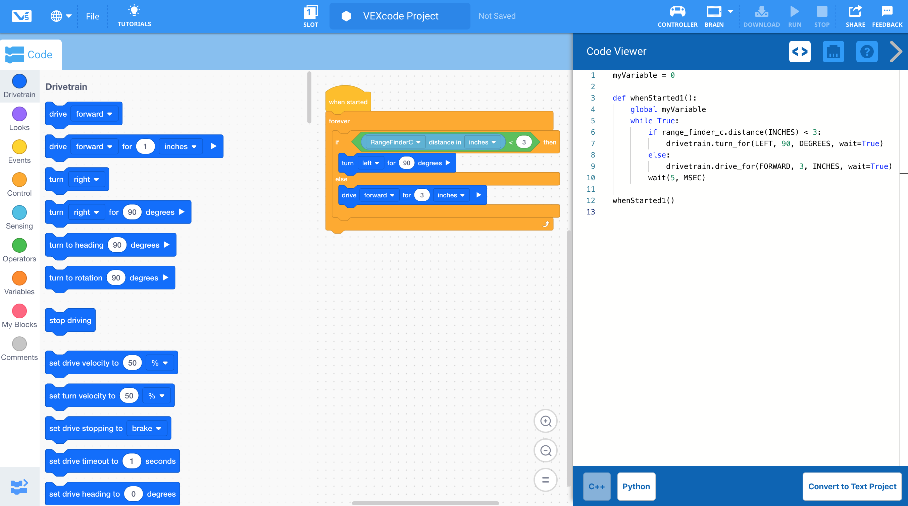The image size is (908, 506).
Task: Click the stop driving block
Action: click(x=70, y=320)
